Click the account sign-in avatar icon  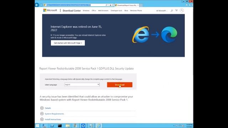pyautogui.click(x=182, y=10)
